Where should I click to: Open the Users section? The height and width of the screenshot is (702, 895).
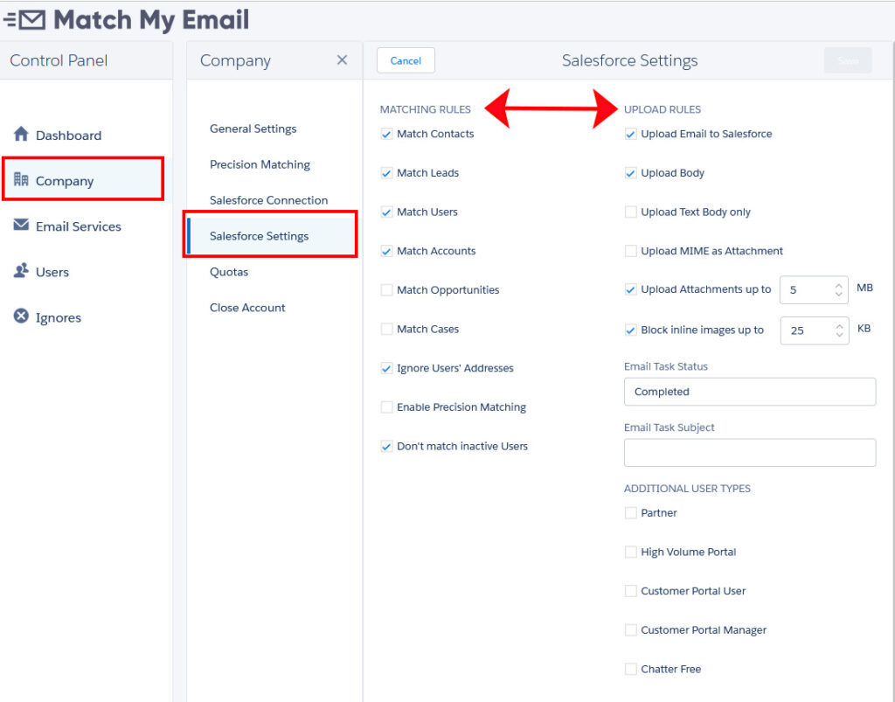click(x=52, y=272)
